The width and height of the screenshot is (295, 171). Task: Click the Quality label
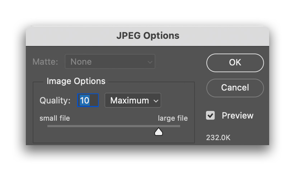point(55,101)
